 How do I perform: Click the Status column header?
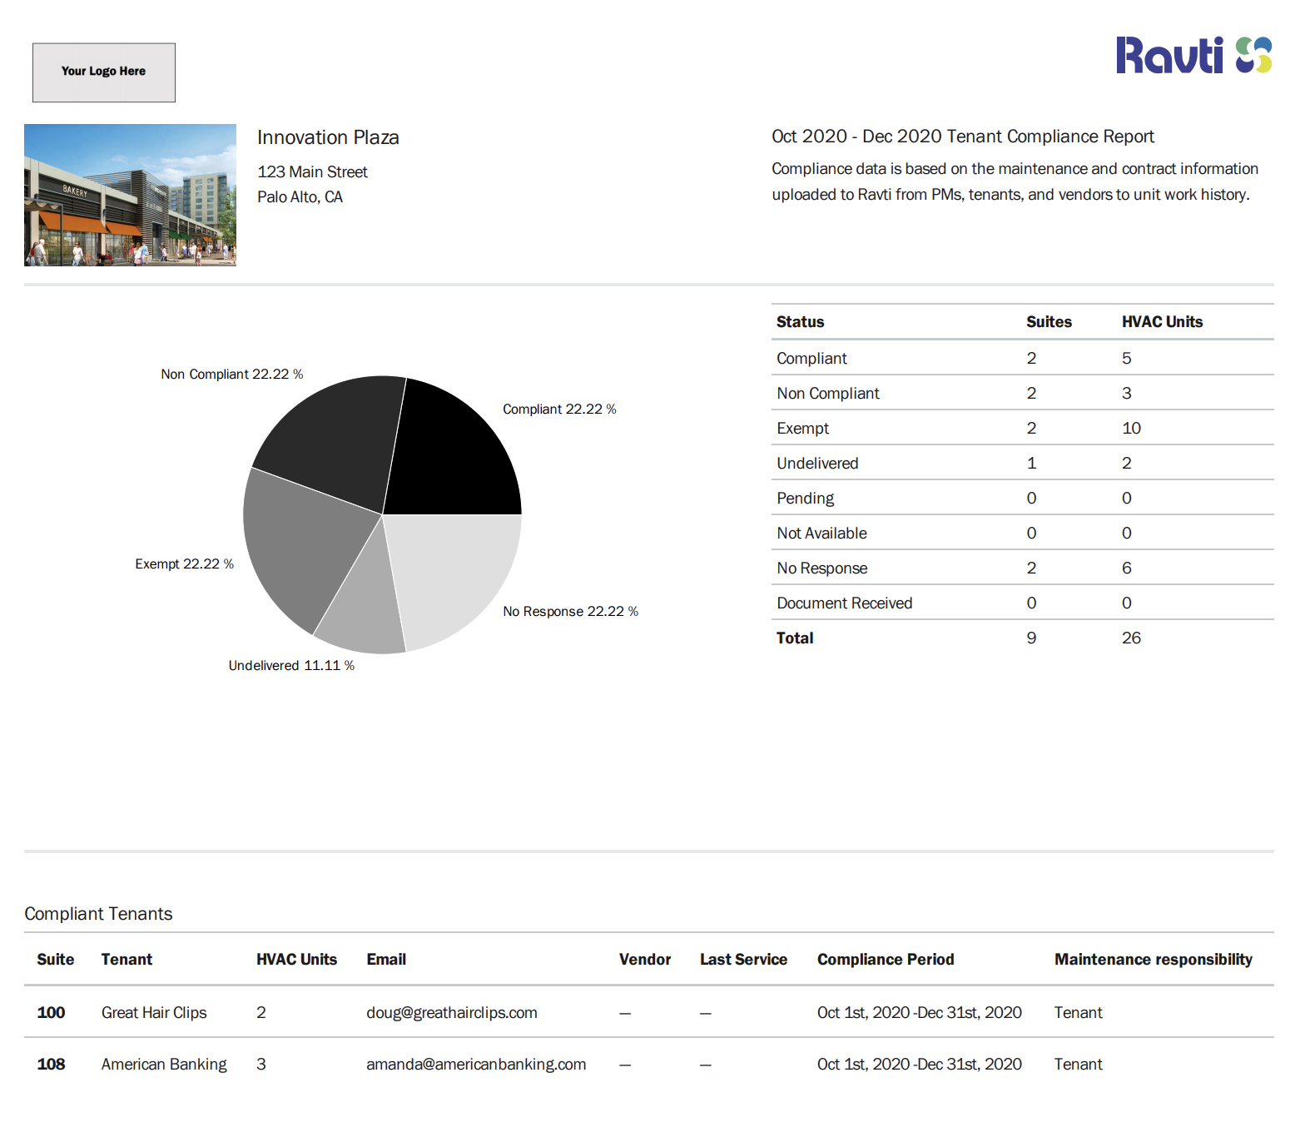click(x=800, y=321)
